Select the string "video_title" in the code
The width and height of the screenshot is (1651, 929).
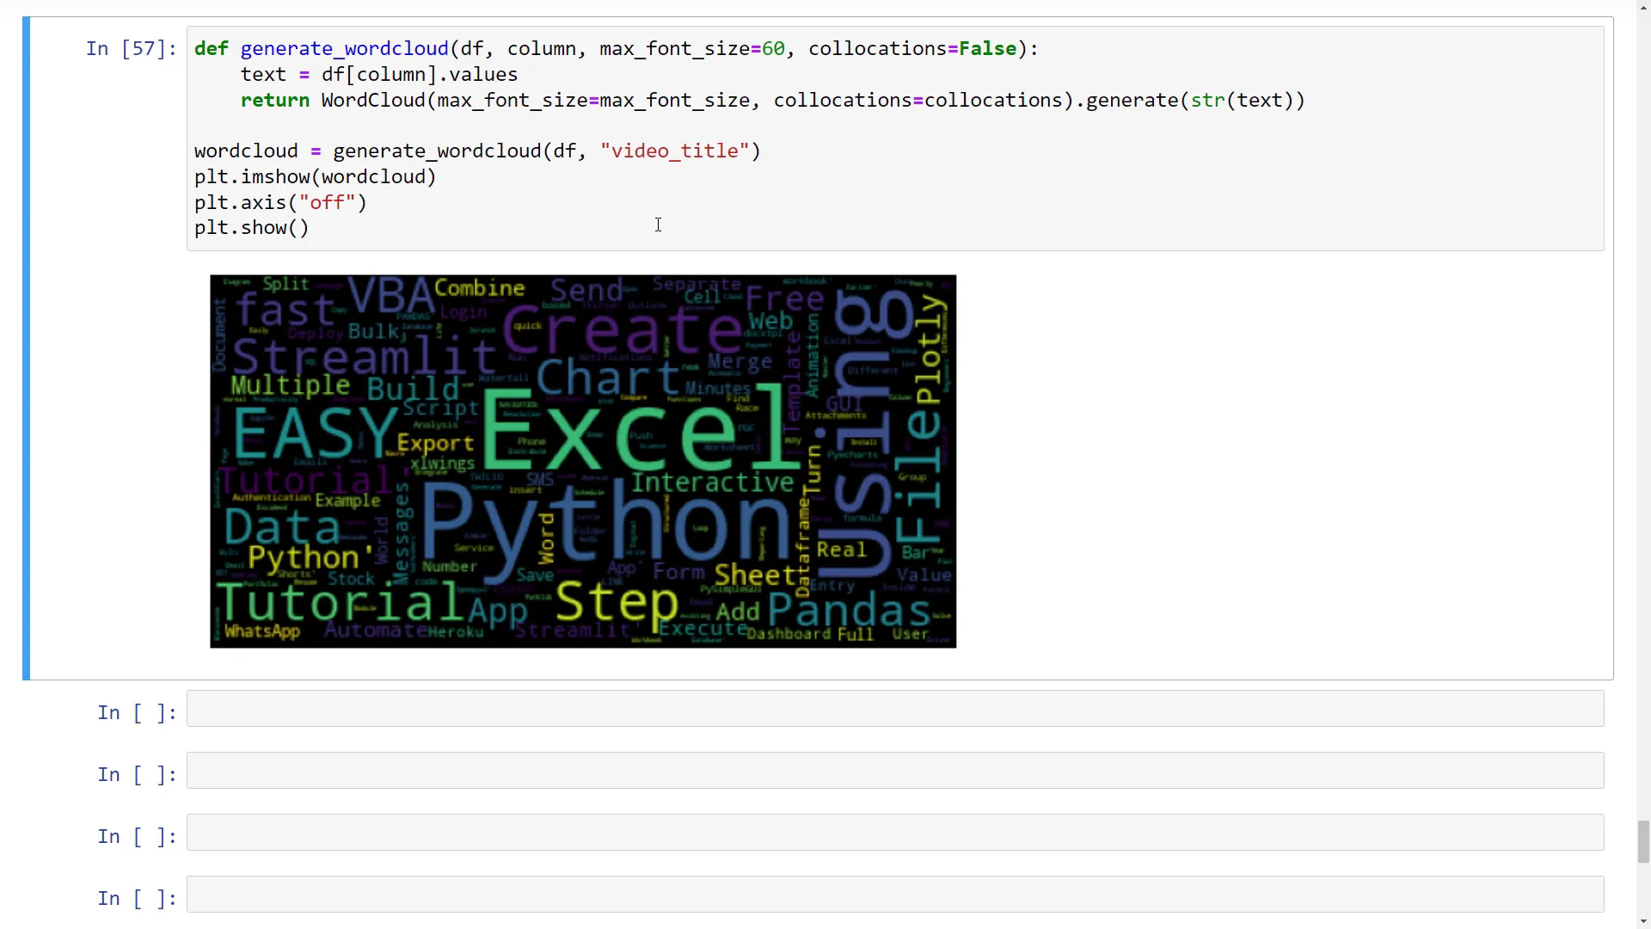(x=675, y=151)
